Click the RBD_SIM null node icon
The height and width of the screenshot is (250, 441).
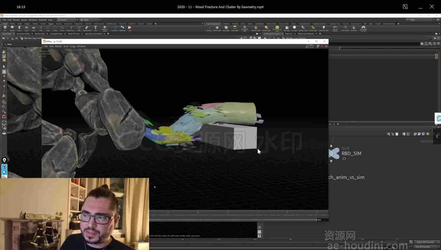(334, 153)
